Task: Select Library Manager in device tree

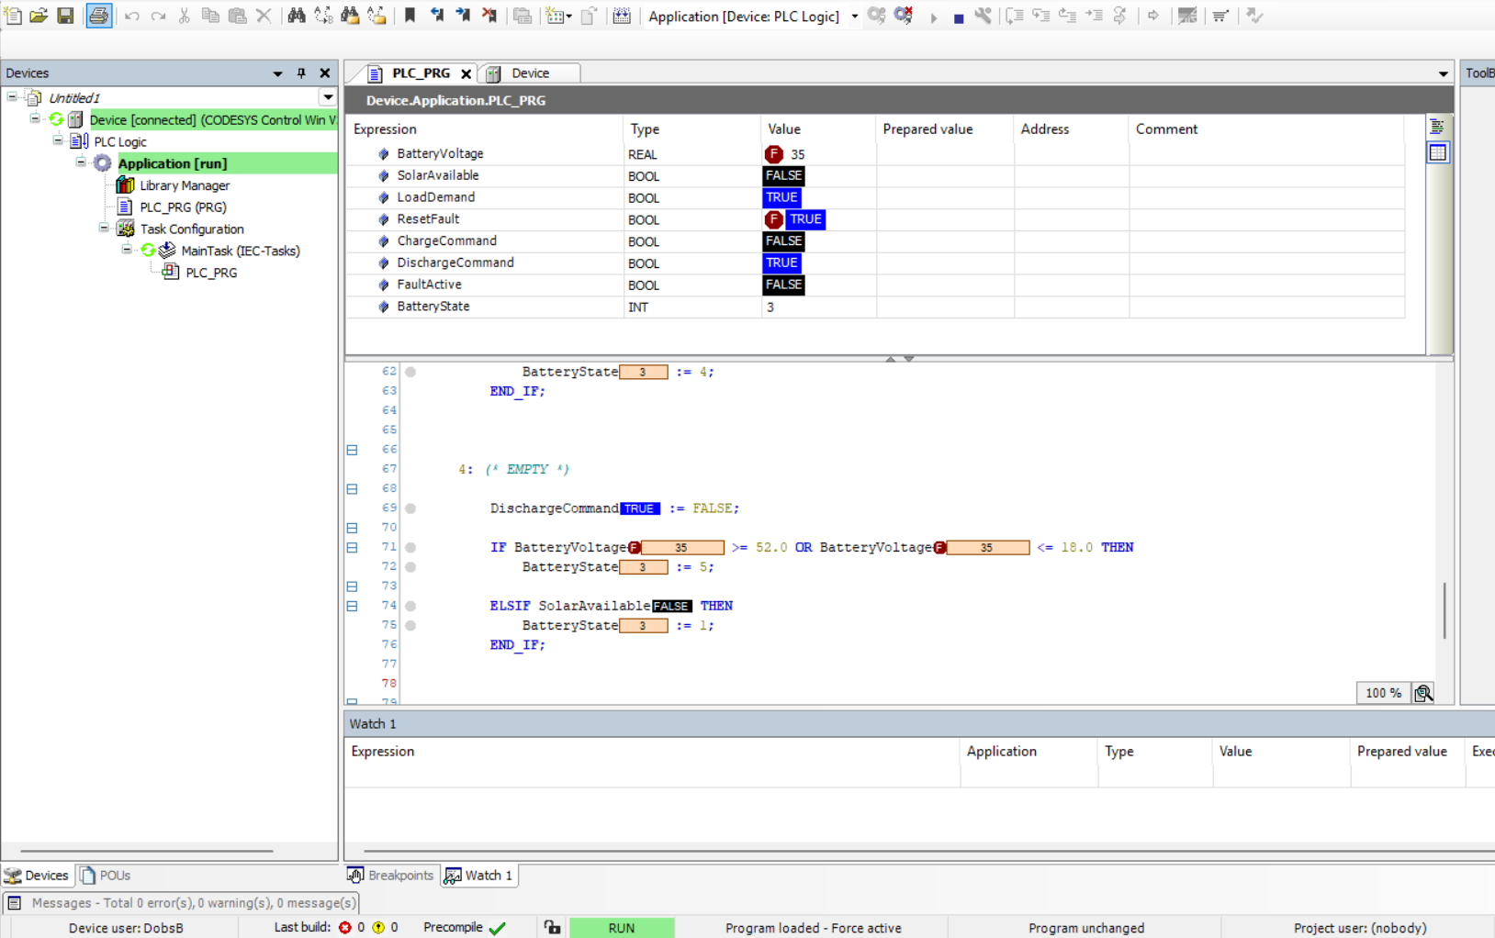Action: [185, 185]
